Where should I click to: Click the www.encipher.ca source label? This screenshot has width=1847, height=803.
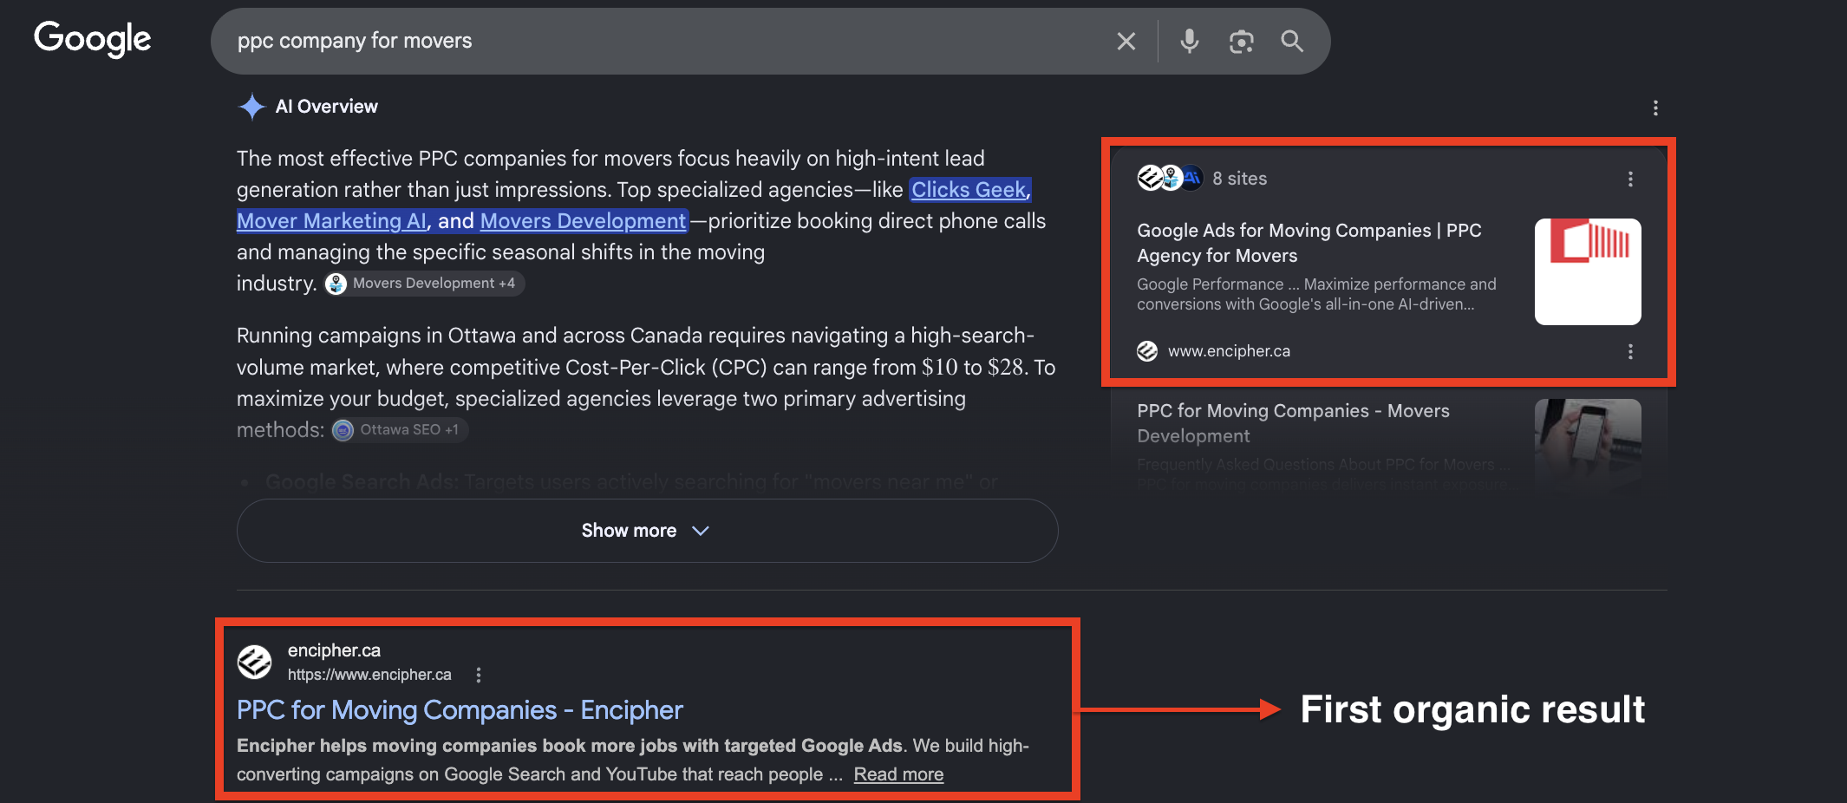pos(1229,351)
